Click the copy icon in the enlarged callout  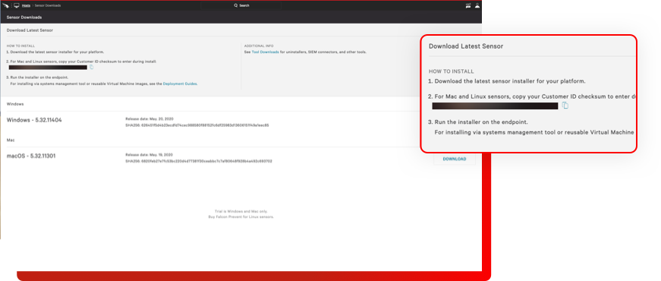point(565,106)
